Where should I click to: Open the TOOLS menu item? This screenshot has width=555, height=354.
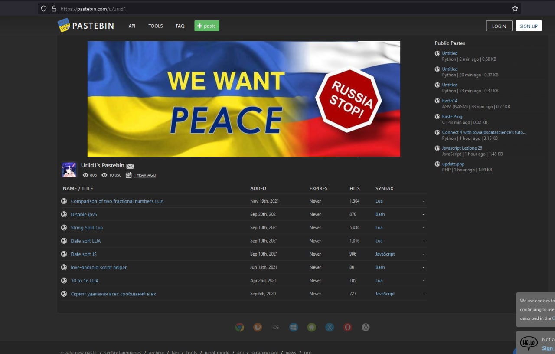tap(156, 26)
